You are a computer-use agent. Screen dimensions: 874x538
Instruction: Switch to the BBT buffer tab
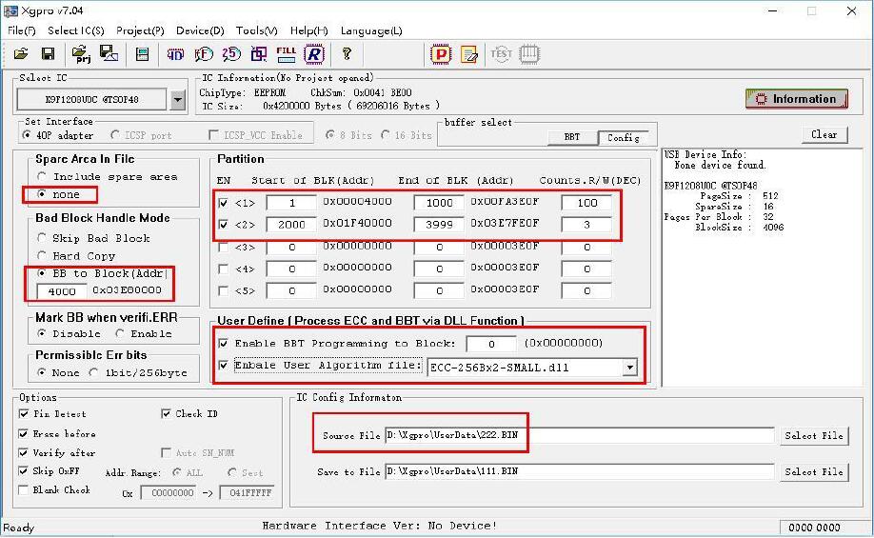(x=572, y=137)
